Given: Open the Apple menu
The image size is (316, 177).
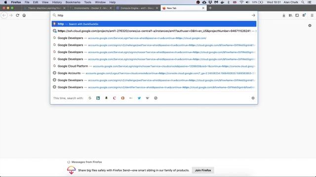Looking at the screenshot, I should (5, 2).
